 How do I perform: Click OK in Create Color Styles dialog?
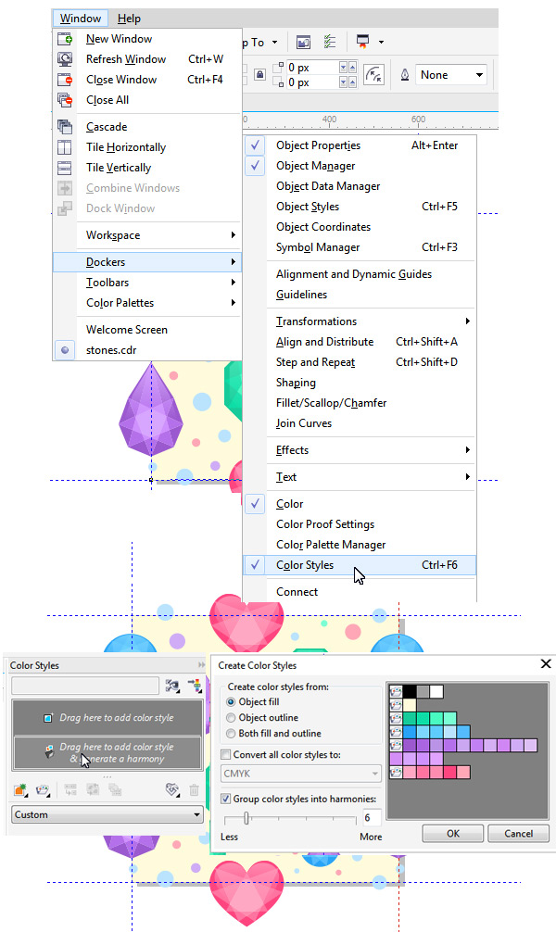click(x=452, y=833)
